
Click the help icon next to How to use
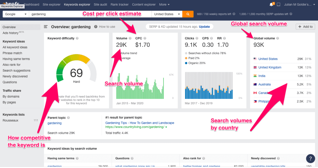pyautogui.click(x=96, y=27)
